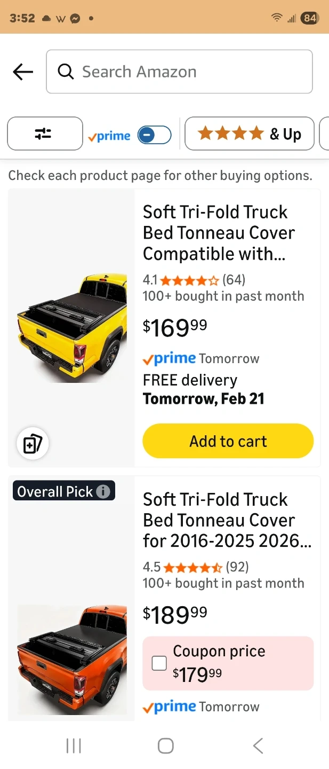The image size is (329, 769).
Task: Tap the search magnifier icon
Action: click(x=66, y=72)
